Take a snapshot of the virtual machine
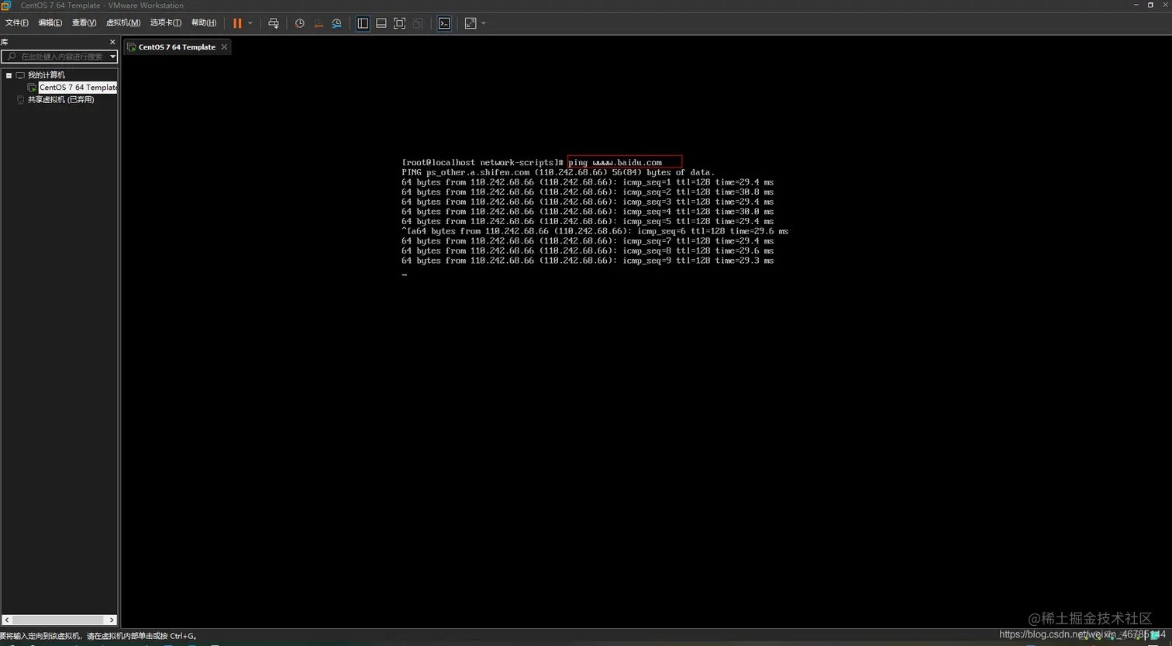Screen dimensions: 1172x646 [299, 23]
